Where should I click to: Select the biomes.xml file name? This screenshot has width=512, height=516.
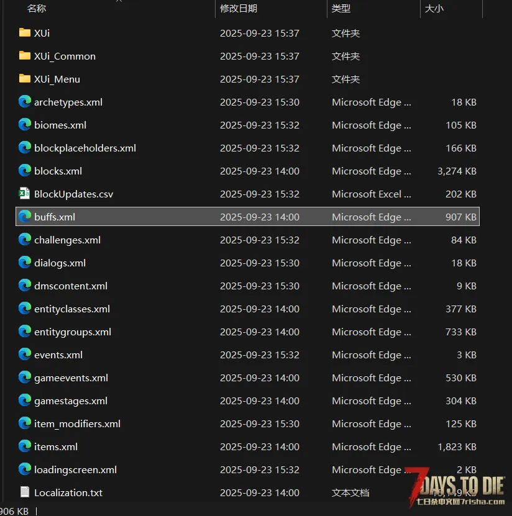click(60, 125)
